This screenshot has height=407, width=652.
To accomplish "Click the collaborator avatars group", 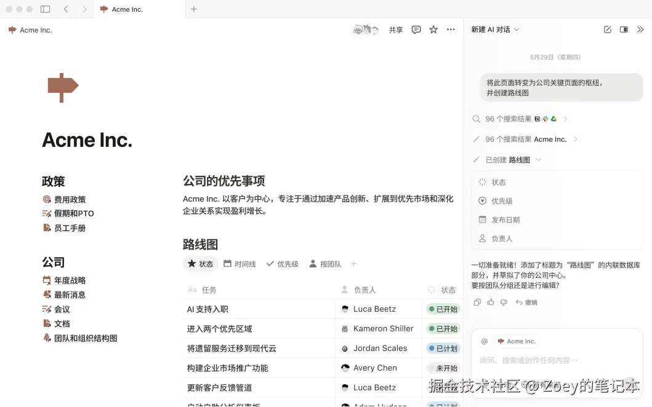I will (x=366, y=30).
